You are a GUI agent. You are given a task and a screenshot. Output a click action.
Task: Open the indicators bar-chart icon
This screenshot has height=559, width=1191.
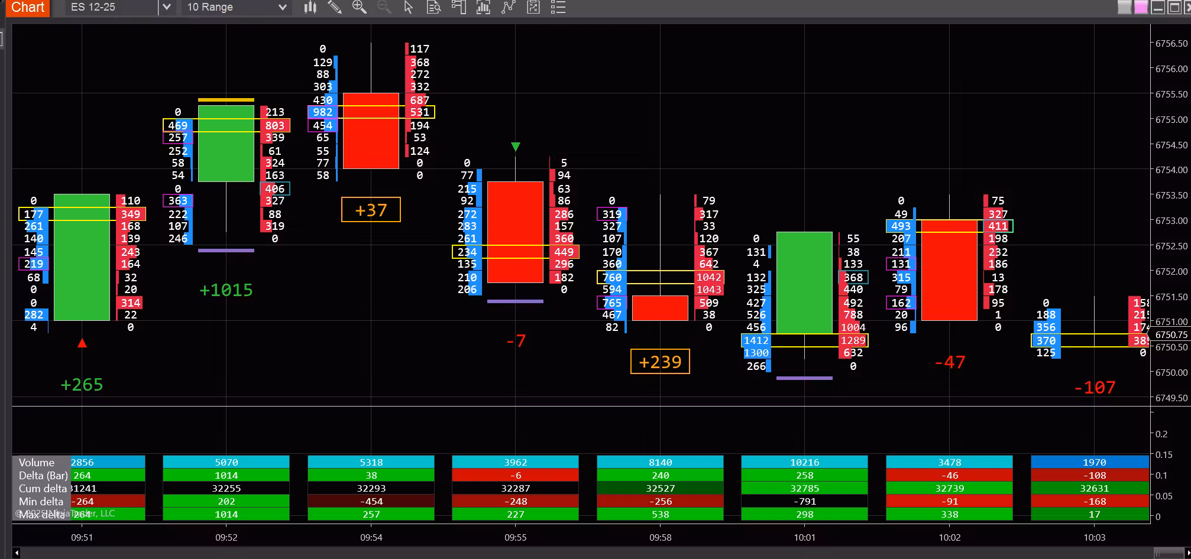pos(483,7)
